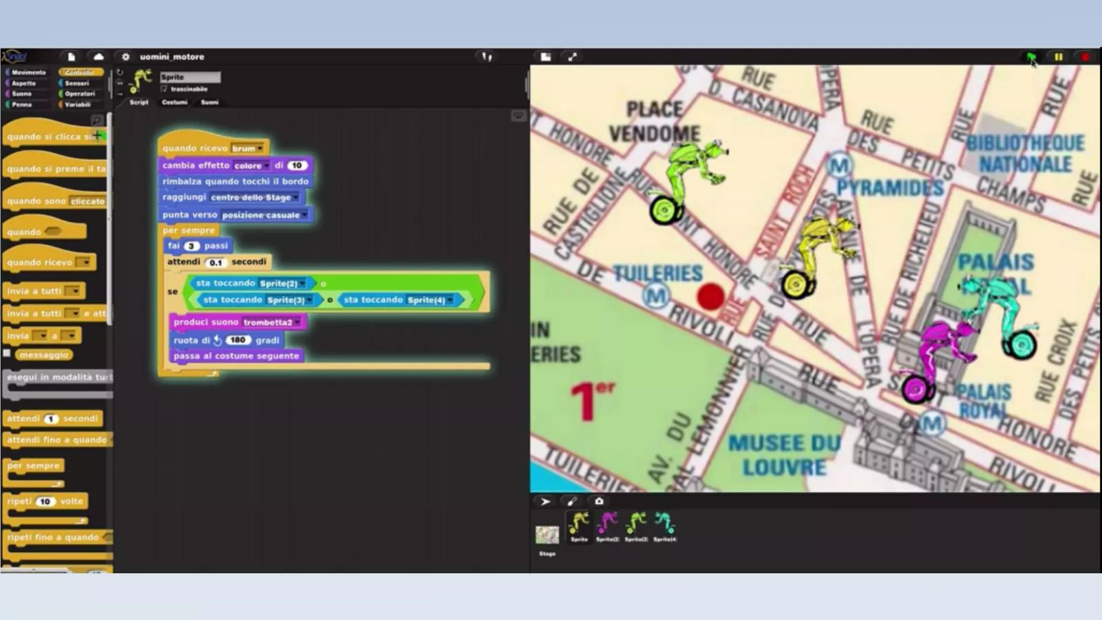1102x620 pixels.
Task: Open the trombetta2 sound dropdown
Action: point(298,322)
